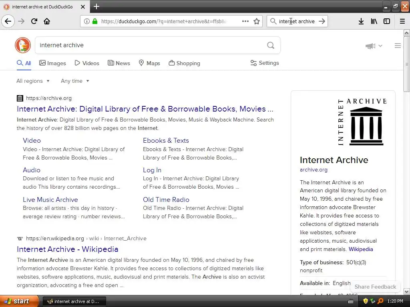Select the internet archive taskbar window button
The height and width of the screenshot is (307, 410).
tap(74, 301)
